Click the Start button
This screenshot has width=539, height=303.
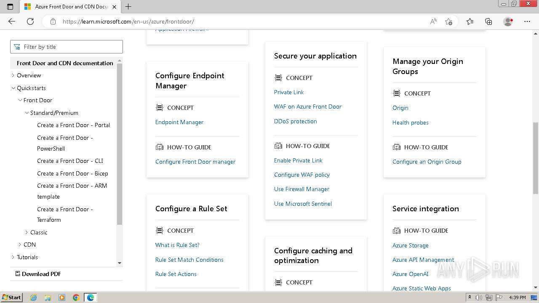tap(11, 298)
